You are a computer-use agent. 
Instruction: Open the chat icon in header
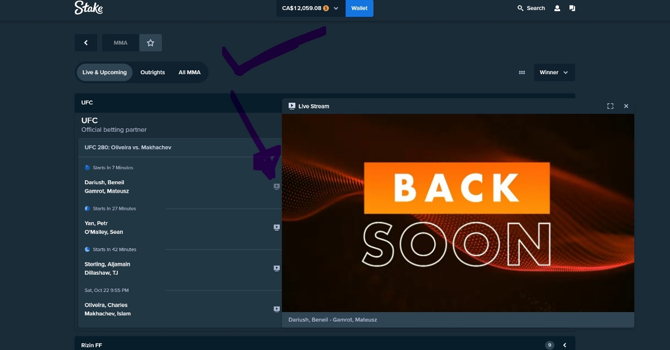pyautogui.click(x=572, y=8)
